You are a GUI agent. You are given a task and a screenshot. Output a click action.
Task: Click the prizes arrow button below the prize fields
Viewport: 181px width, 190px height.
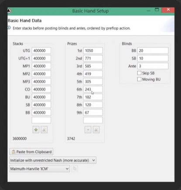pyautogui.click(x=88, y=130)
